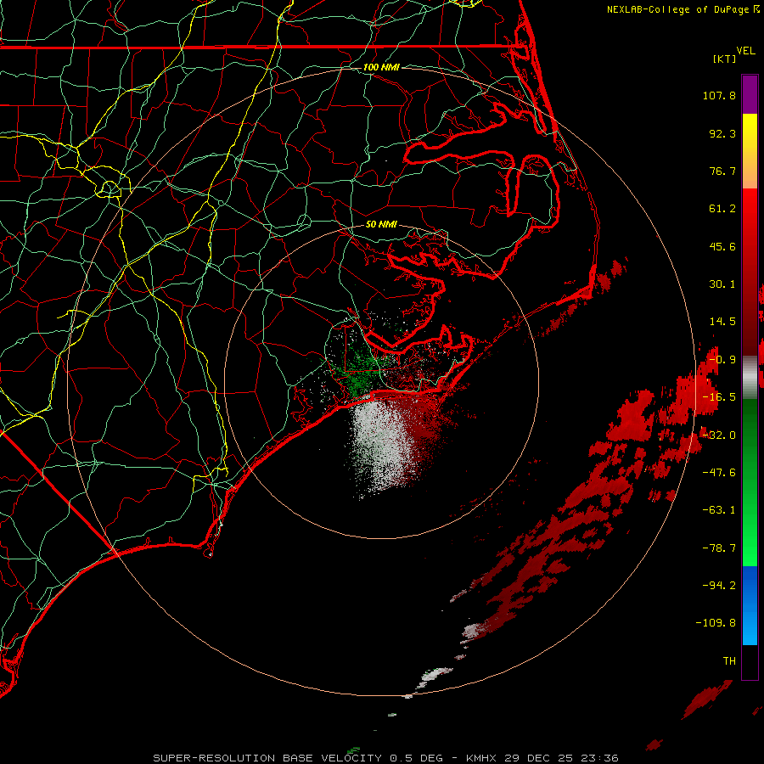Pick the purple segment of the color bar
Screen dimensions: 764x764
750,94
